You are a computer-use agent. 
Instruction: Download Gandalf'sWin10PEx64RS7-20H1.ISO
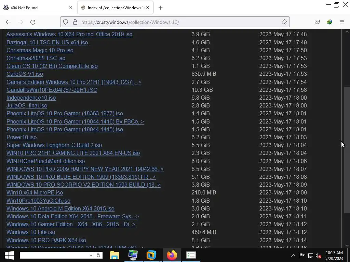52,90
